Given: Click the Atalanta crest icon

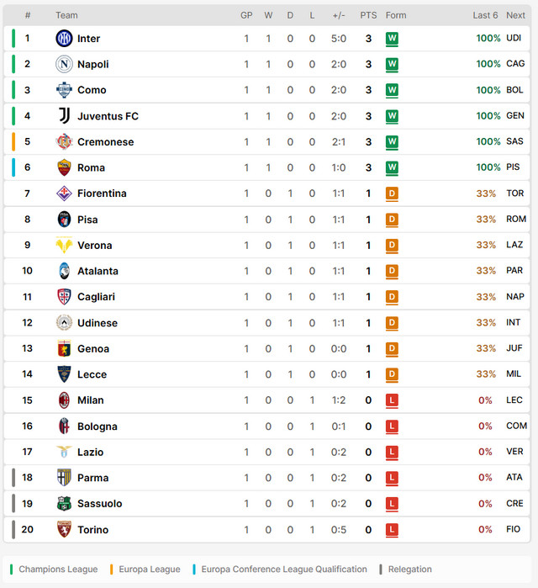Looking at the screenshot, I should tap(65, 271).
